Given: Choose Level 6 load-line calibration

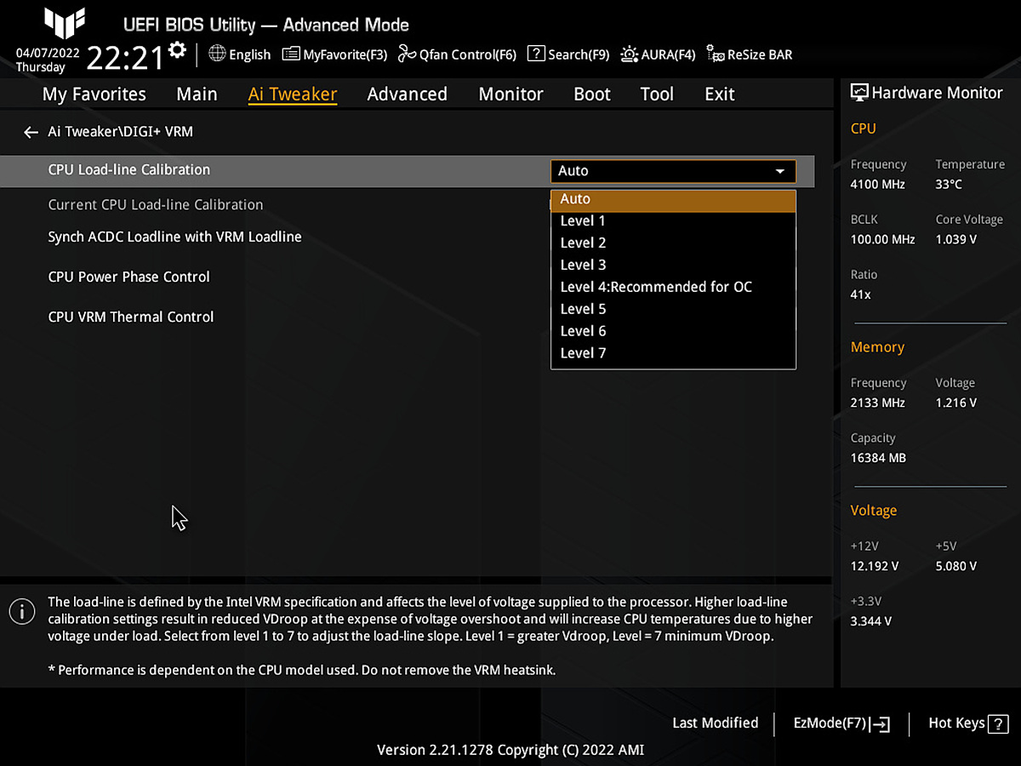Looking at the screenshot, I should [x=673, y=332].
